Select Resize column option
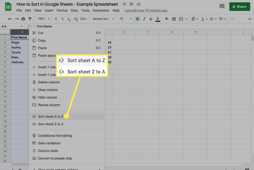 click(67, 105)
